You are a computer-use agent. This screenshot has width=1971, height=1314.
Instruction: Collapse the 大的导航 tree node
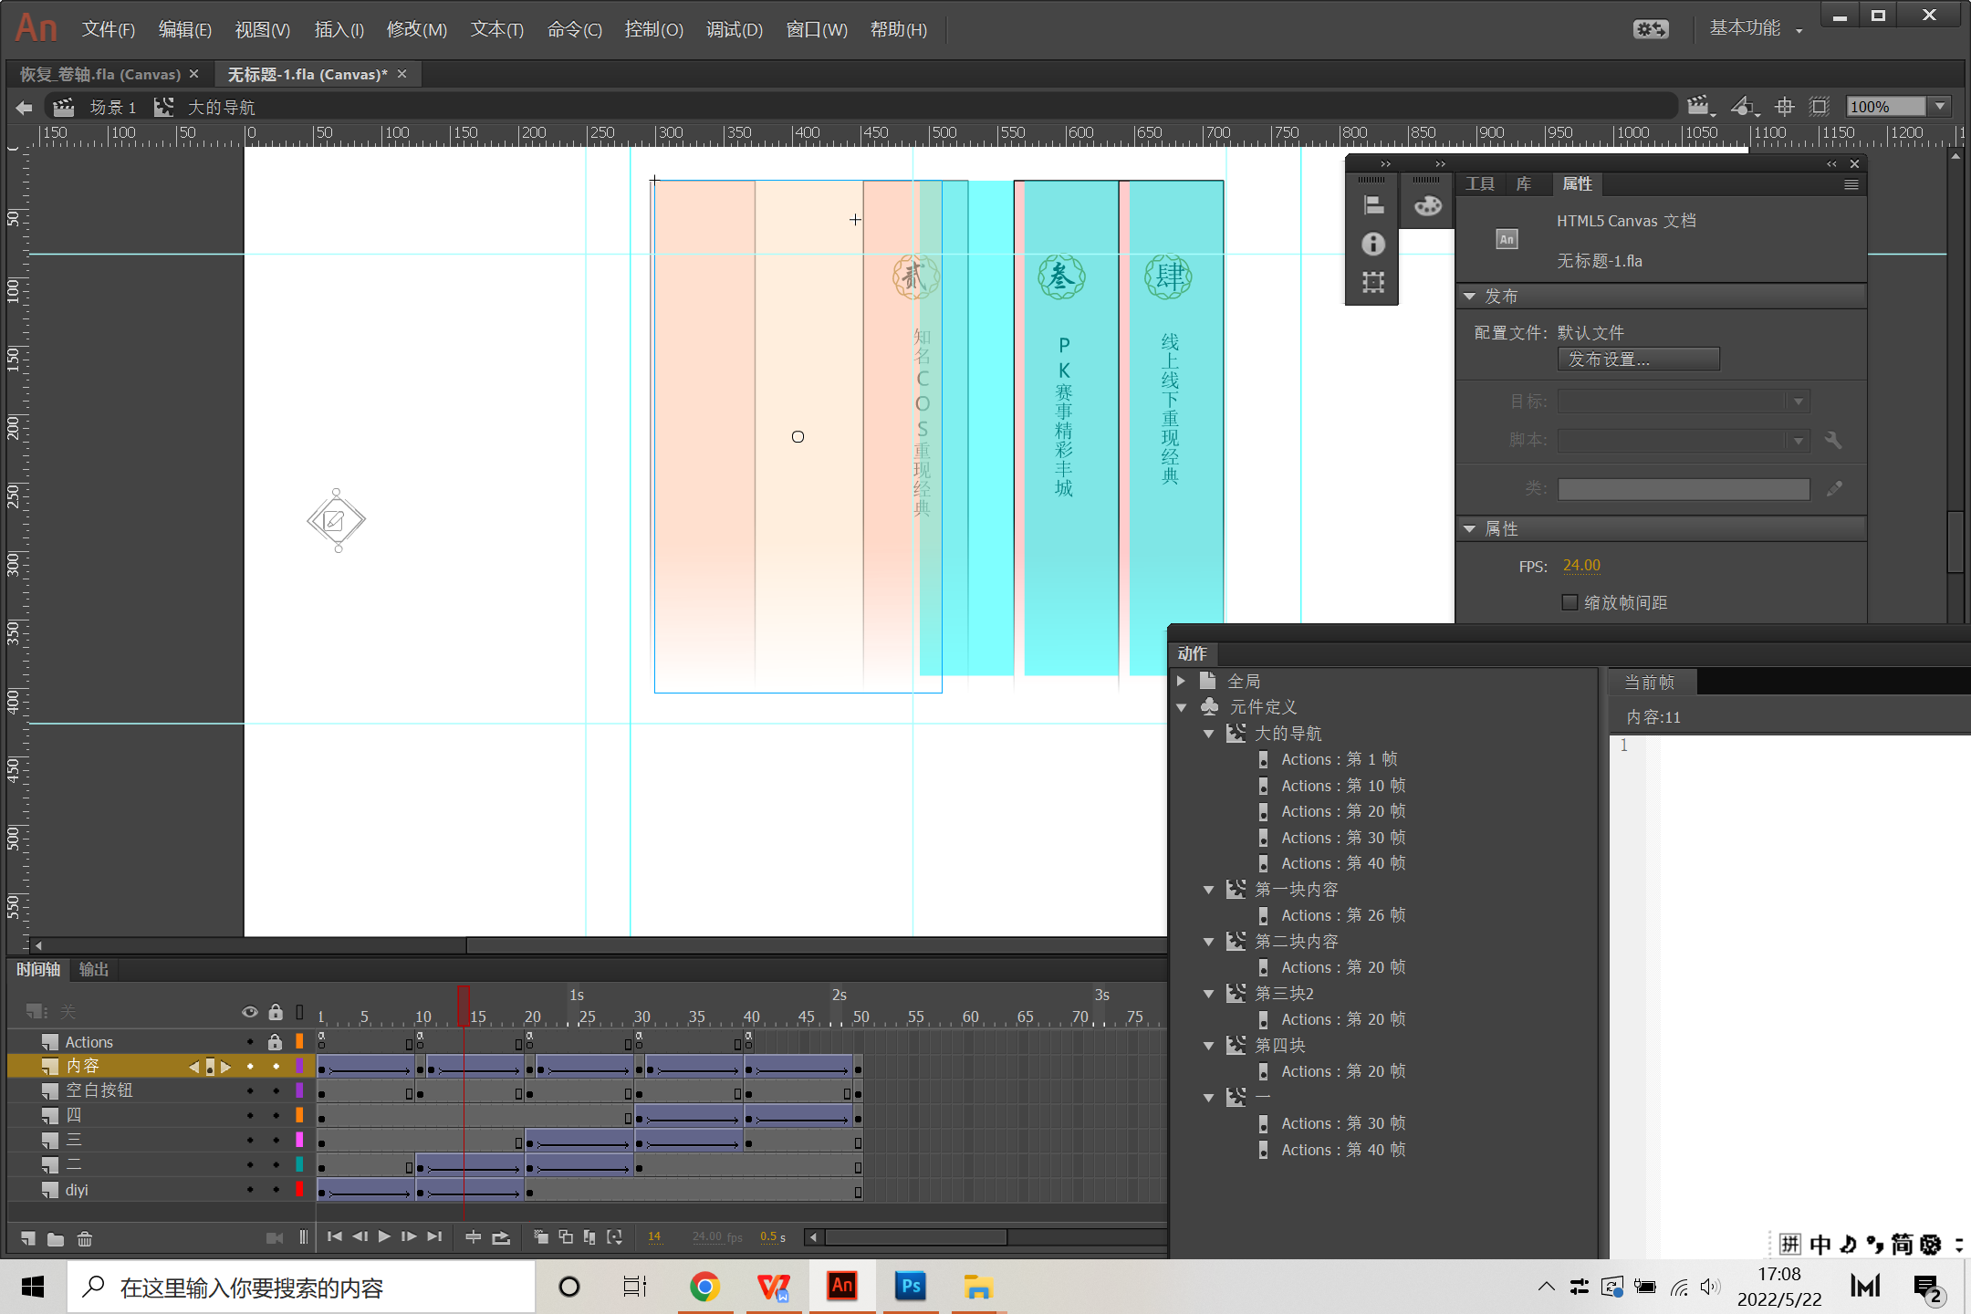[1209, 734]
